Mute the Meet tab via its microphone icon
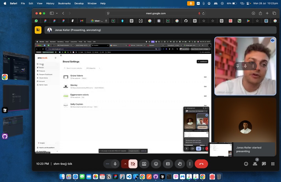This screenshot has height=182, width=281. click(106, 21)
